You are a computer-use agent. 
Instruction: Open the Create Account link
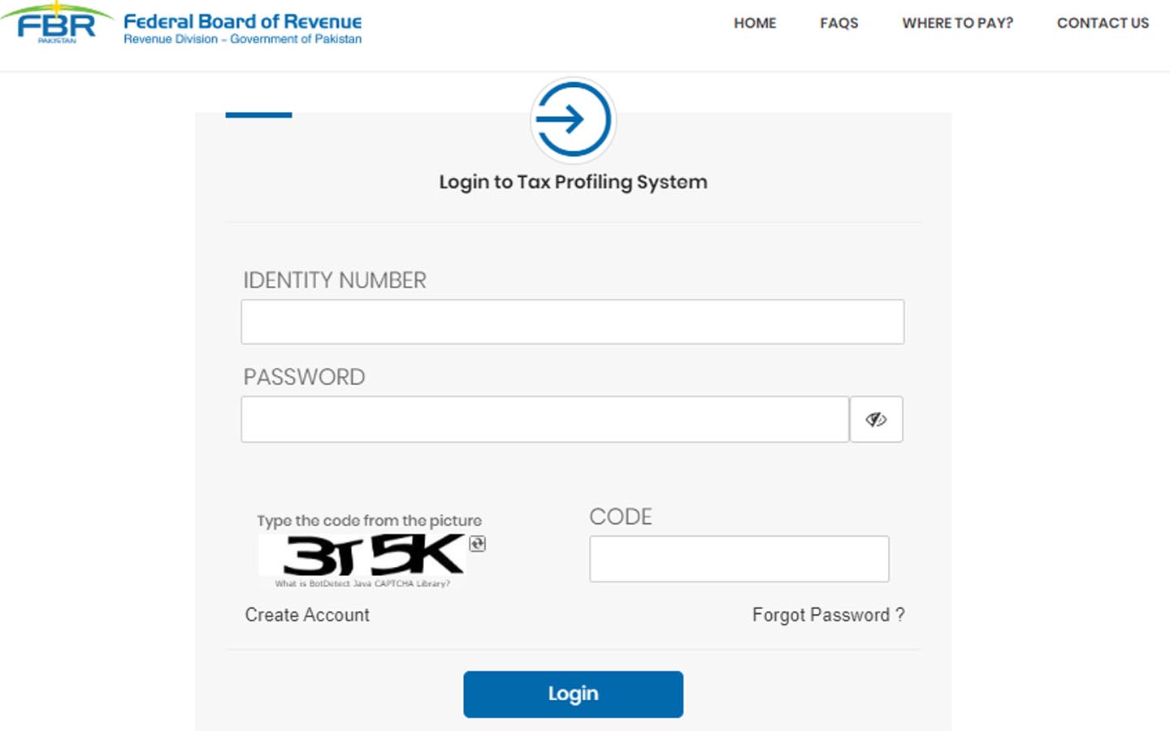click(x=306, y=615)
